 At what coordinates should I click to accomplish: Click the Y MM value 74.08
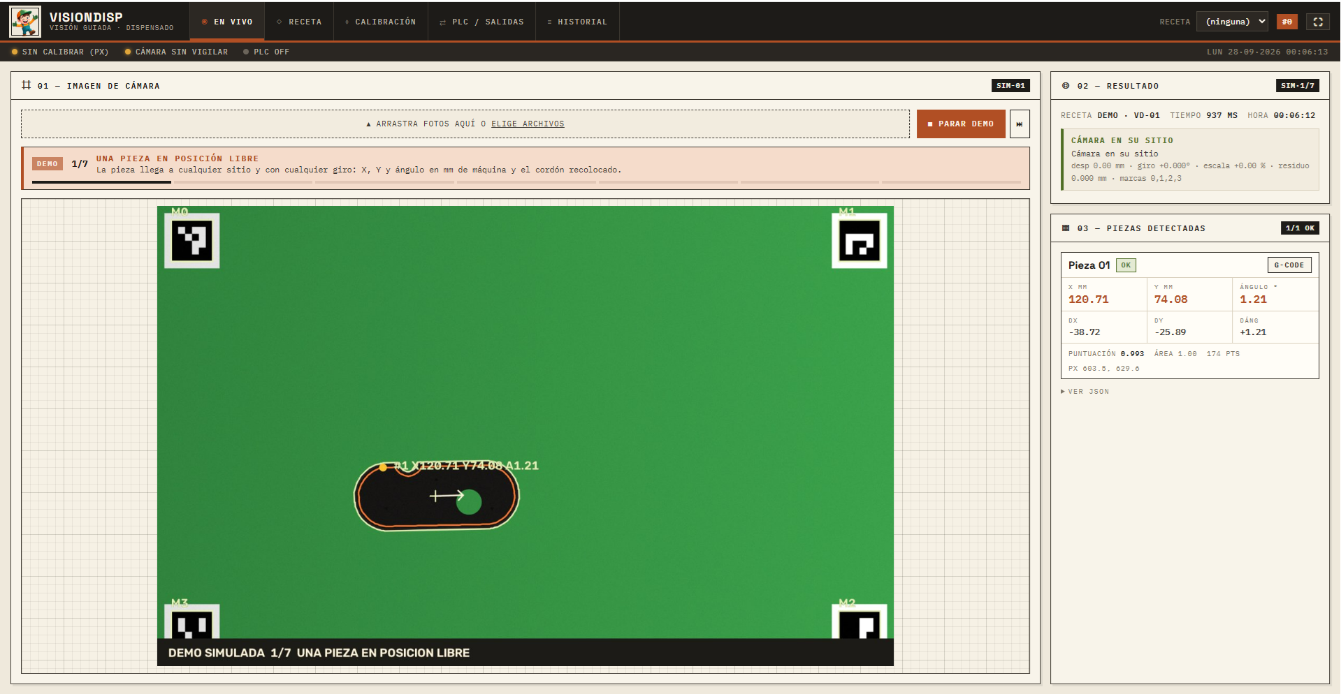tap(1170, 300)
